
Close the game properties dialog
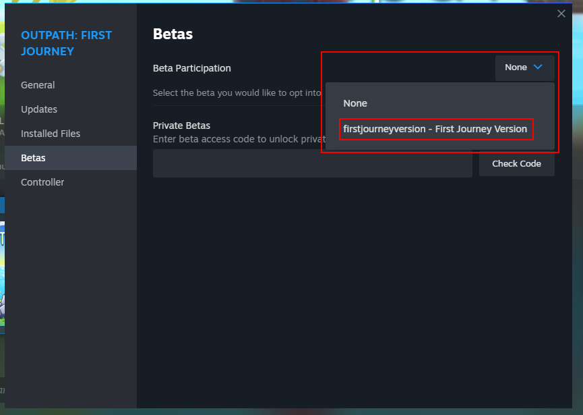pyautogui.click(x=561, y=13)
